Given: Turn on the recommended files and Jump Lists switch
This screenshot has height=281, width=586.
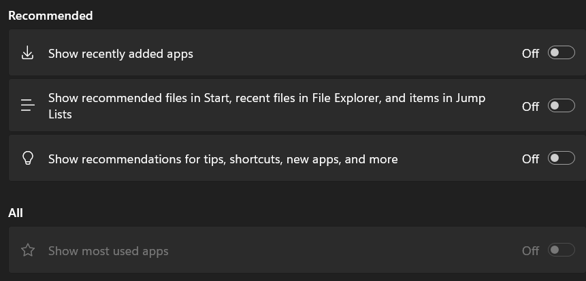Looking at the screenshot, I should [561, 106].
